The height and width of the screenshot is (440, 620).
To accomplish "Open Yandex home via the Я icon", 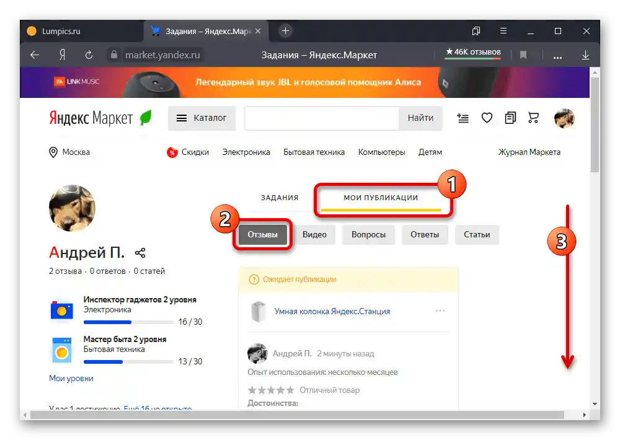I will click(x=62, y=55).
